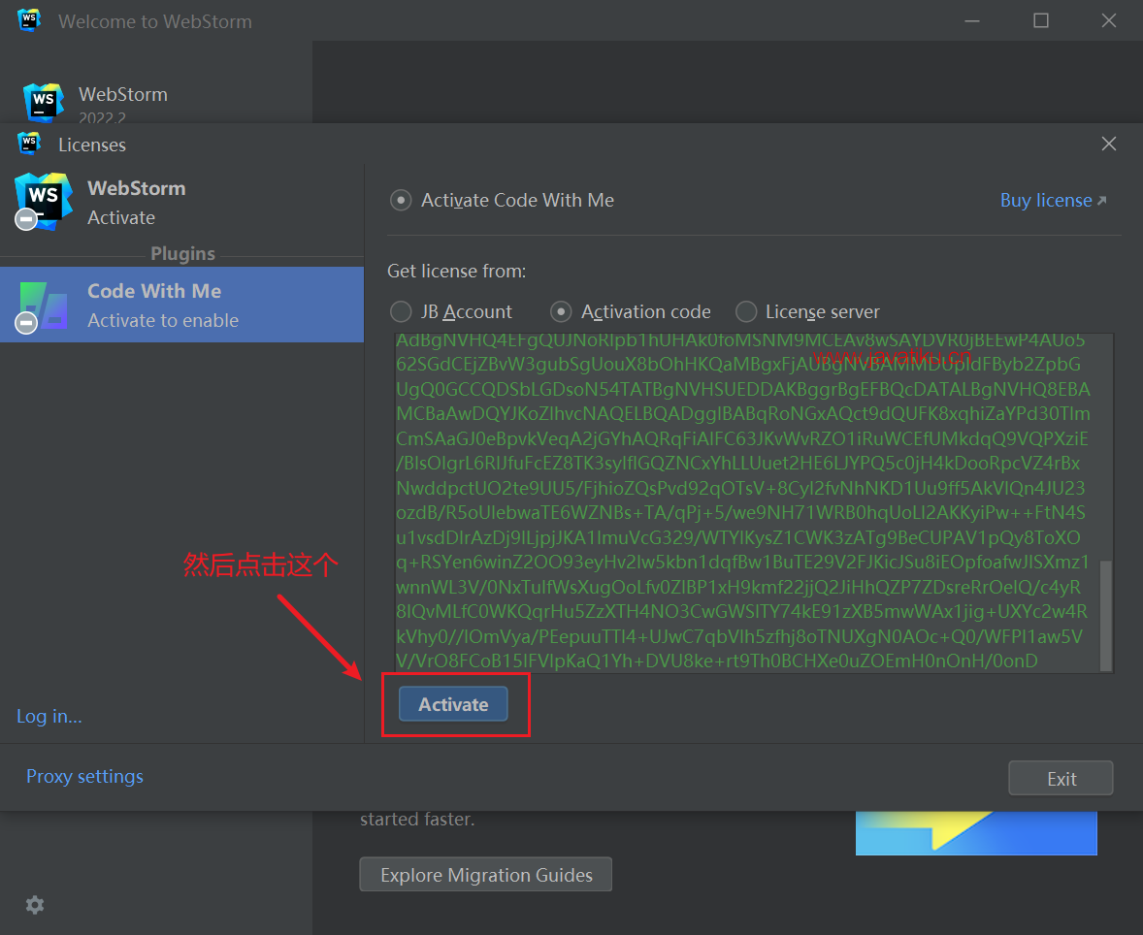Select Code With Me plugin entry

(x=182, y=305)
